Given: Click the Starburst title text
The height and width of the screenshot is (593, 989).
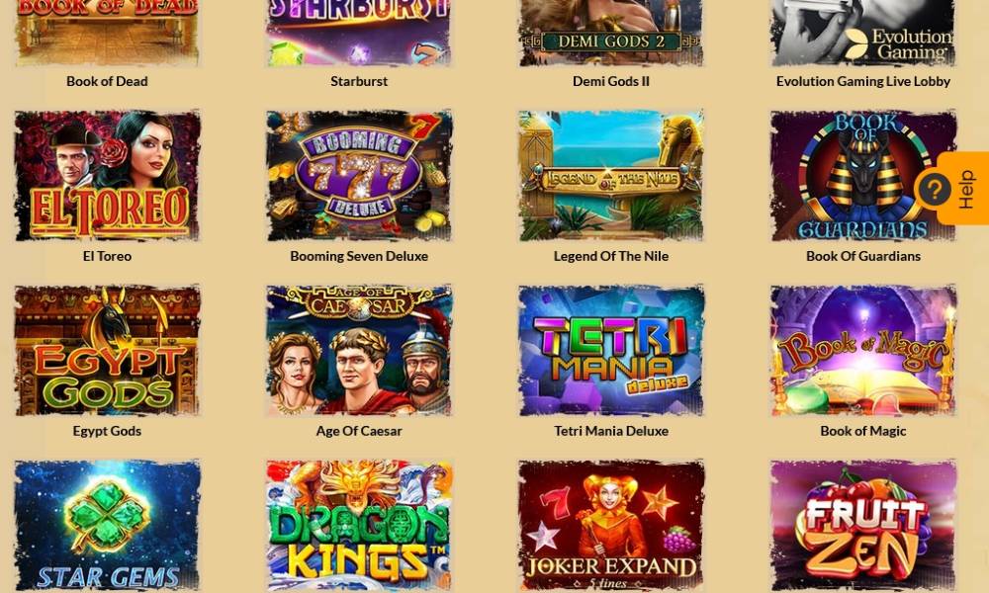Looking at the screenshot, I should (359, 81).
